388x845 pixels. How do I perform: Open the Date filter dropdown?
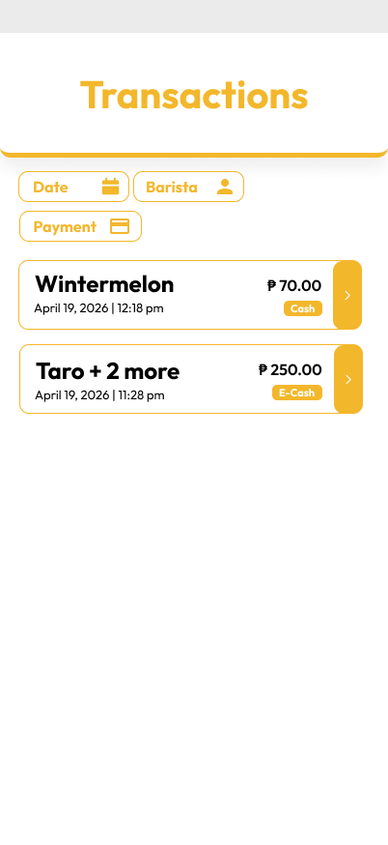(73, 187)
